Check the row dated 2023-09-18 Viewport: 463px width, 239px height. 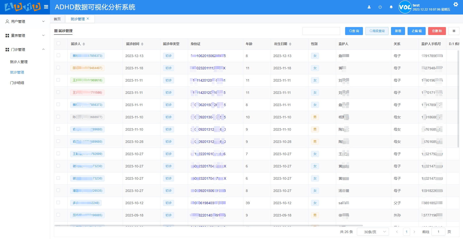pyautogui.click(x=58, y=215)
